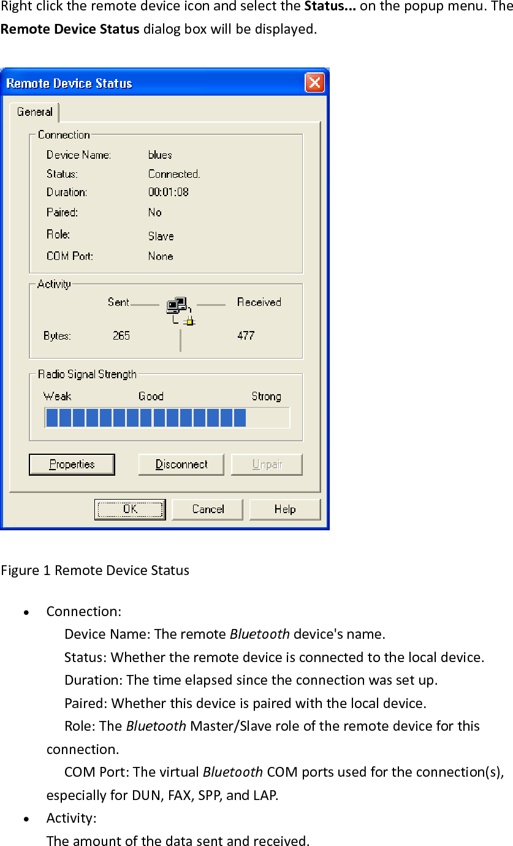The width and height of the screenshot is (513, 846).
Task: Click the computer connection icon in Activity section
Action: tap(177, 305)
